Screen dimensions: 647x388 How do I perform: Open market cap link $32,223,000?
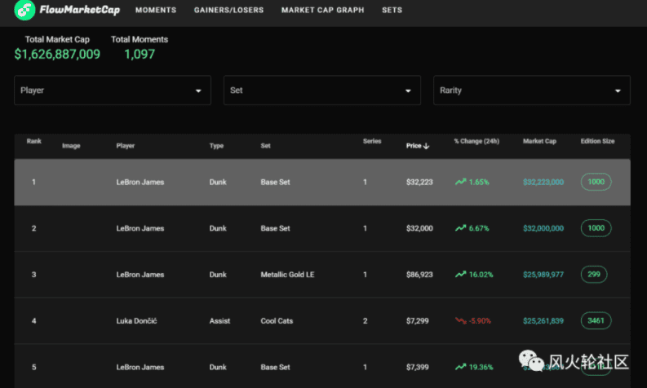[543, 182]
